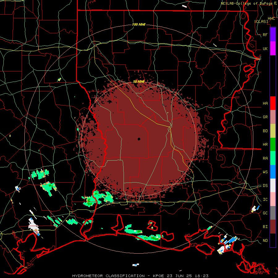Viewport: 278px width, 278px height.
Task: Click the gray GC legend swatch
Action: tap(273, 213)
